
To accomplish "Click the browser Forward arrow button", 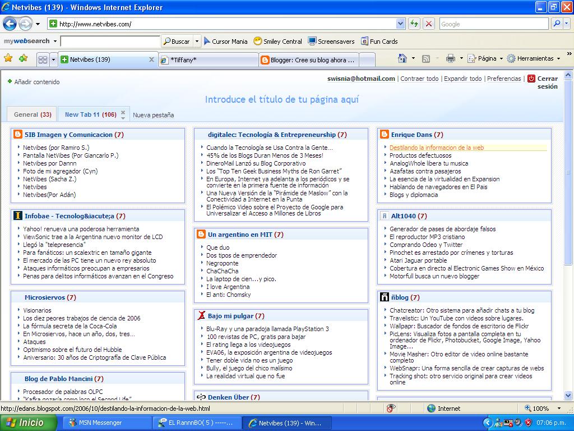I will (x=25, y=24).
